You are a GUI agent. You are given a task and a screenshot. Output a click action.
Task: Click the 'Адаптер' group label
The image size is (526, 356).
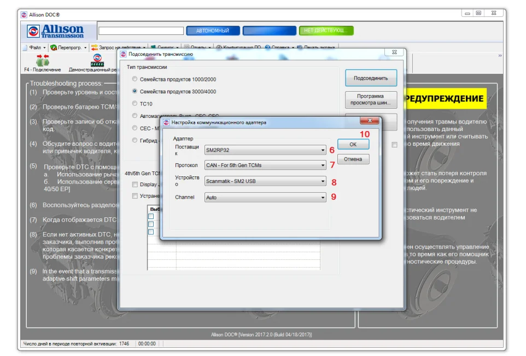(183, 138)
